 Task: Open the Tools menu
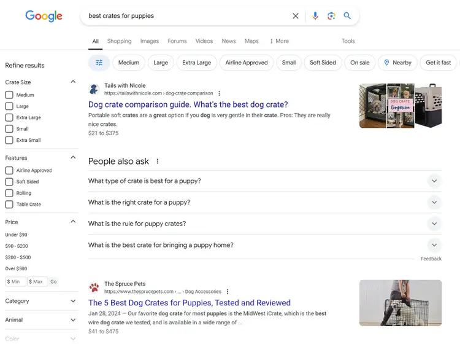point(348,41)
